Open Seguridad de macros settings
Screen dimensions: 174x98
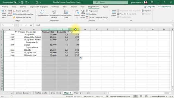pos(22,17)
